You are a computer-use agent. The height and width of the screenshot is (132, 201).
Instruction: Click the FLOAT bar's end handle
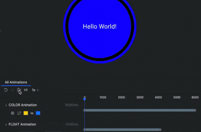[x=160, y=130]
